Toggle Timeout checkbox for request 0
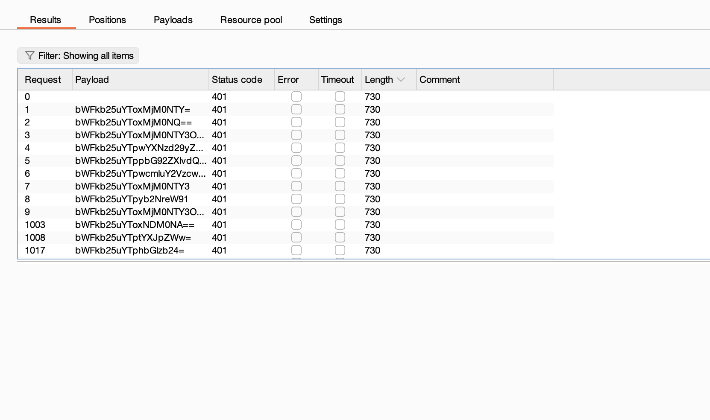 click(340, 96)
